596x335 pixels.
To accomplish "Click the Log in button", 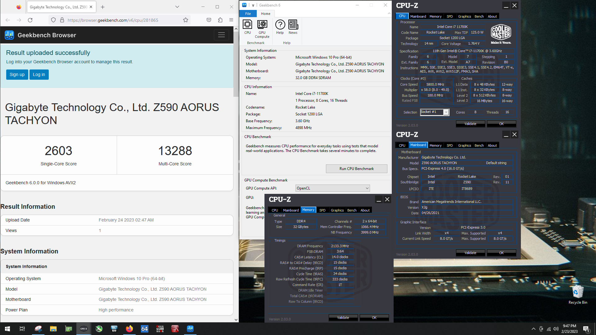I will click(39, 74).
